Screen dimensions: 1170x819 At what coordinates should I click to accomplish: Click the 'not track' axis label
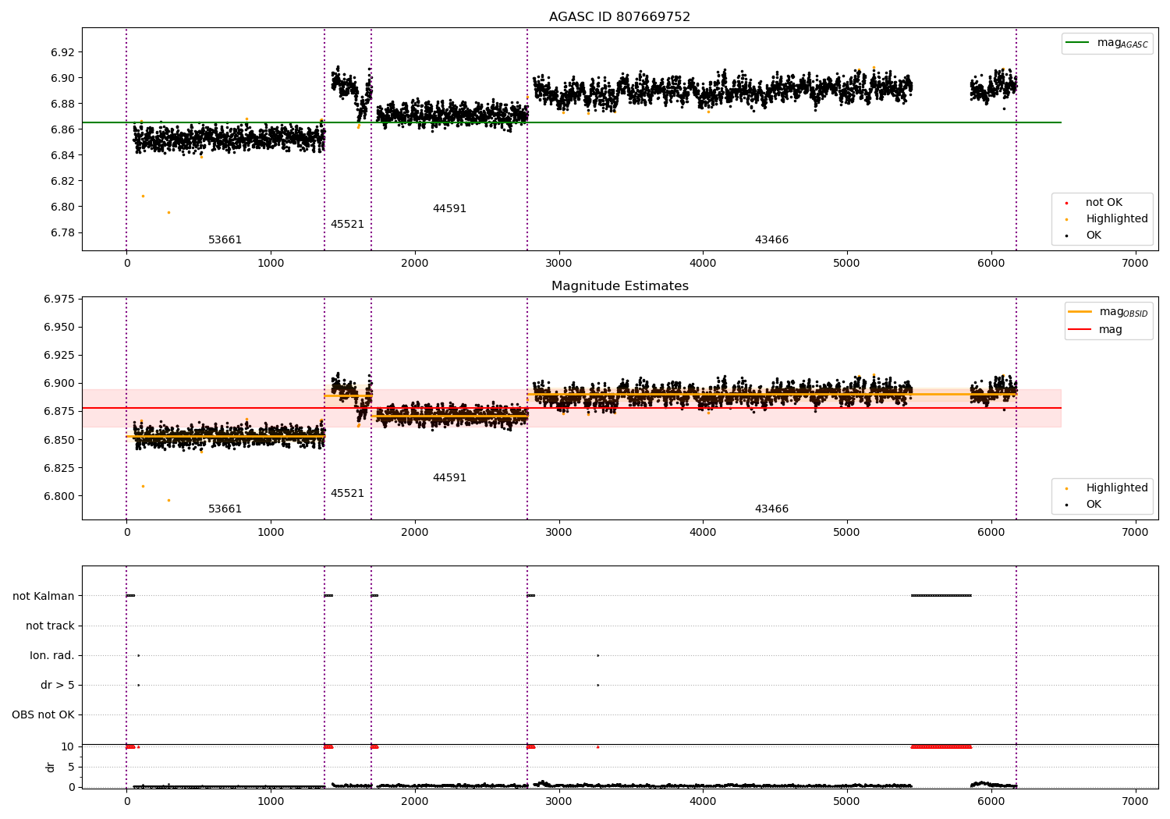[50, 626]
